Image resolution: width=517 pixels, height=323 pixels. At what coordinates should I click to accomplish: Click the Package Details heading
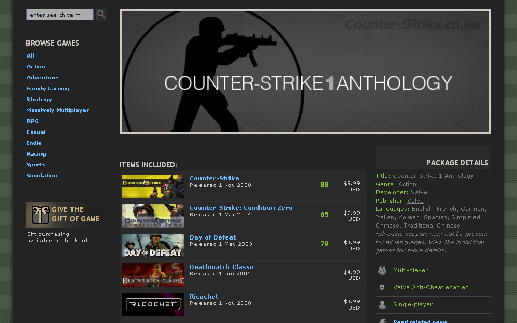coord(457,163)
